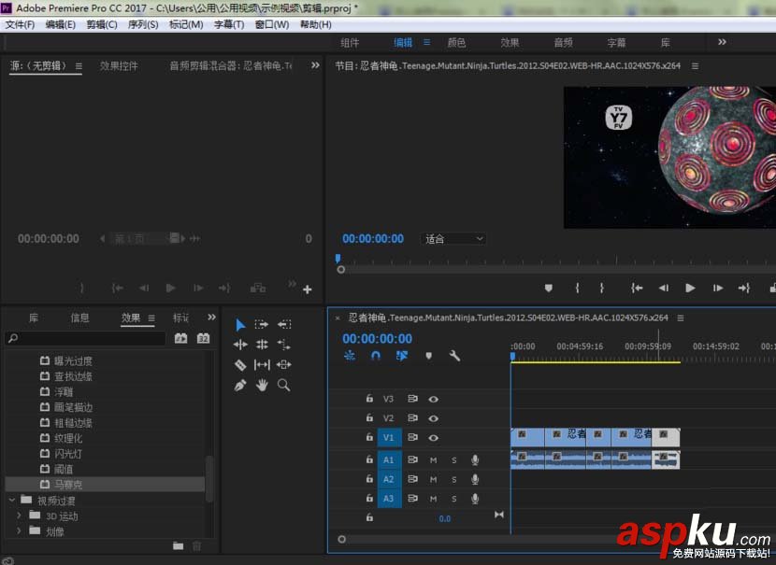
Task: Click the Program monitor playhead marker
Action: 338,258
